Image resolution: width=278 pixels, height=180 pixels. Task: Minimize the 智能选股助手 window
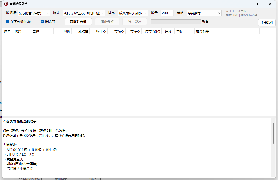tap(247, 4)
